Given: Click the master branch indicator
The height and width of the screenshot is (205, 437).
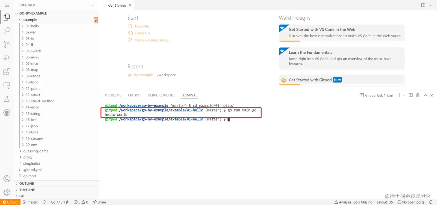Looking at the screenshot, I should (31, 202).
